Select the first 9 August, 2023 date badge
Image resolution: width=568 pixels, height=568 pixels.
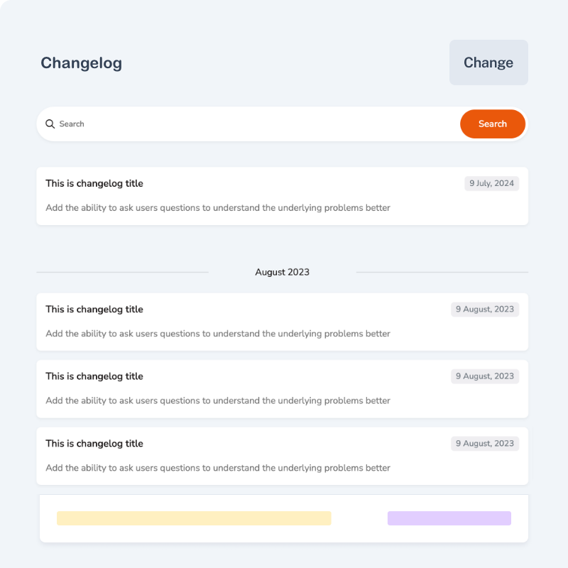click(485, 310)
